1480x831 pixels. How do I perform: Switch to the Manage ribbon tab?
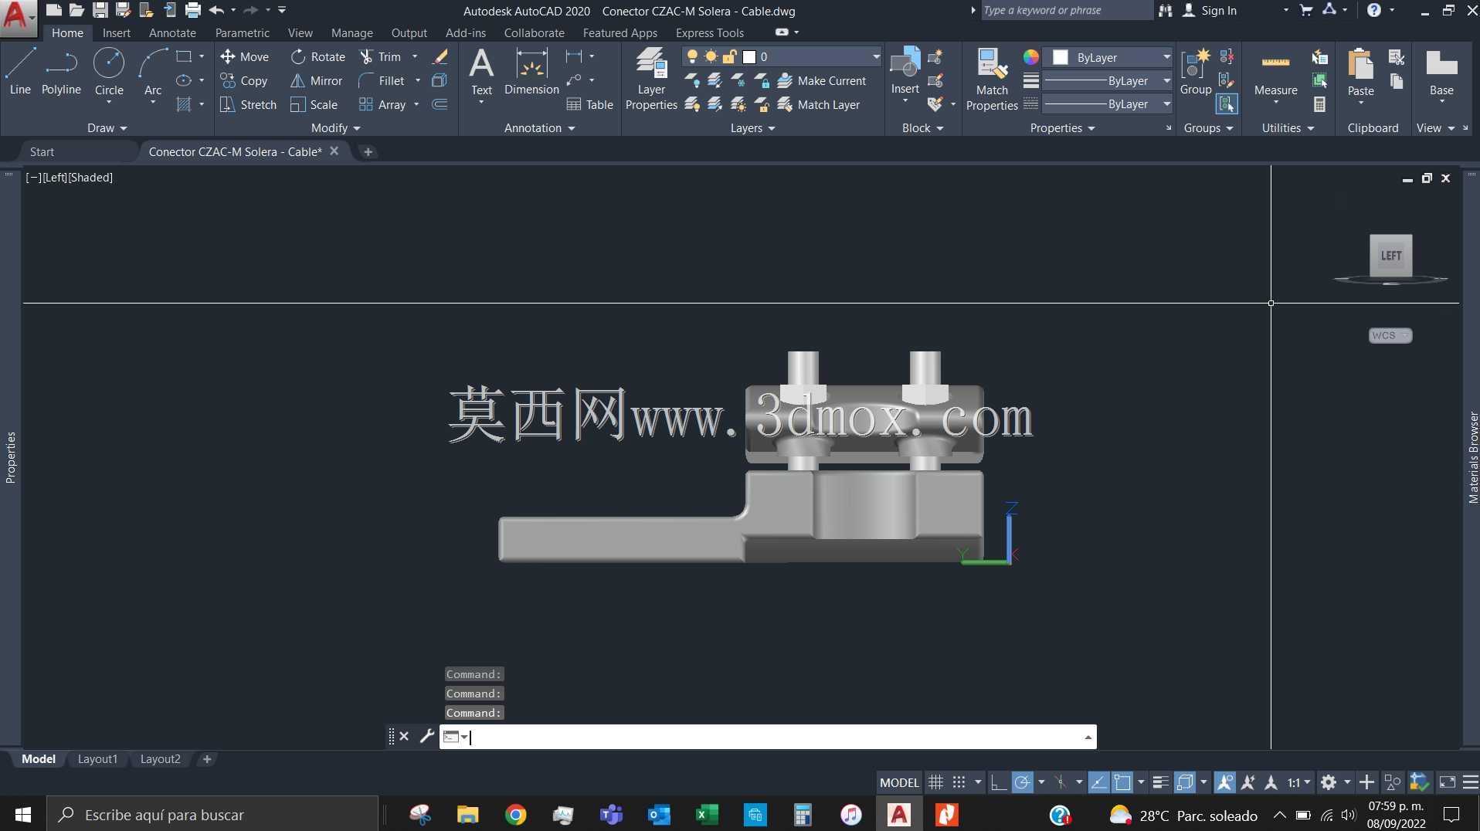[x=352, y=32]
